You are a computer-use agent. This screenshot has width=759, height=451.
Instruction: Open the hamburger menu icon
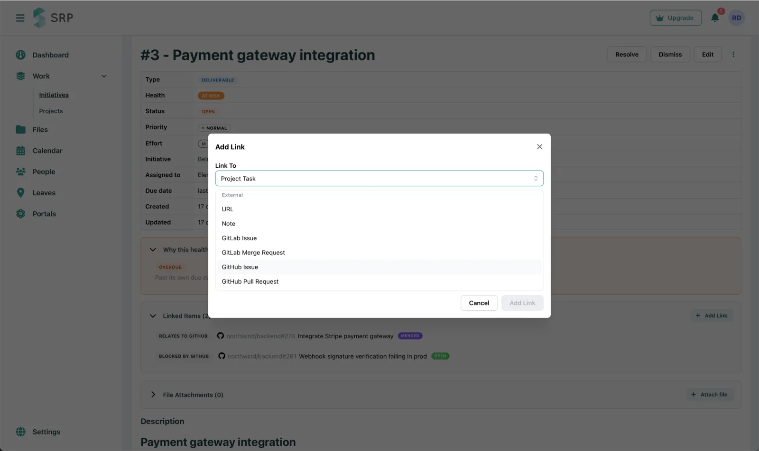point(20,18)
